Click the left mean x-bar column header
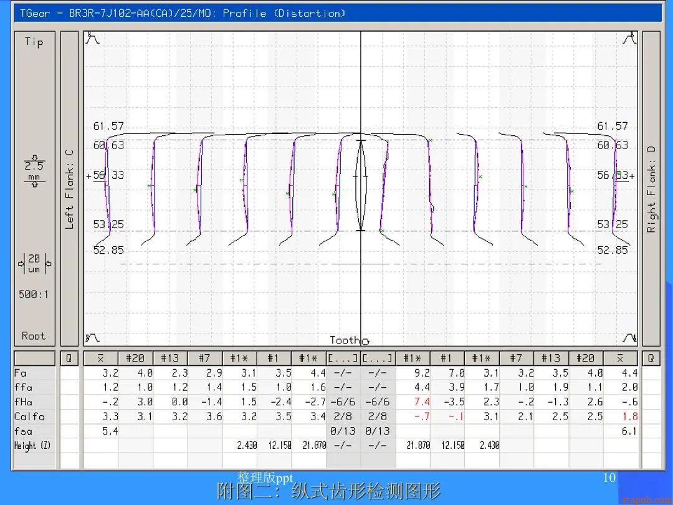 click(x=100, y=358)
